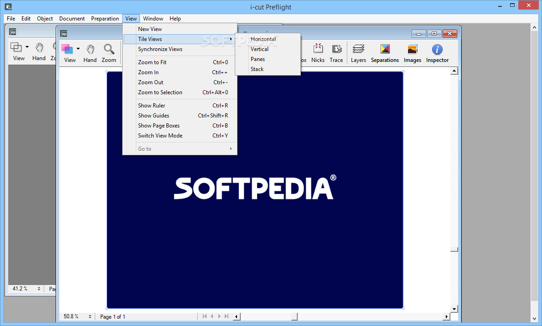Click main window scrollbar down arrow

[x=535, y=319]
